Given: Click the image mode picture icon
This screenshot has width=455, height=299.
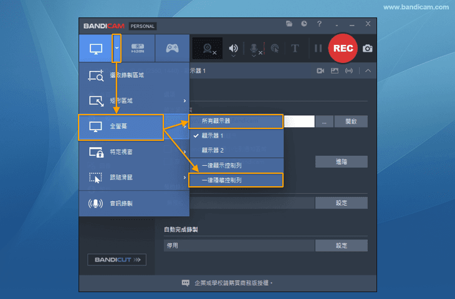Looking at the screenshot, I should coord(335,71).
